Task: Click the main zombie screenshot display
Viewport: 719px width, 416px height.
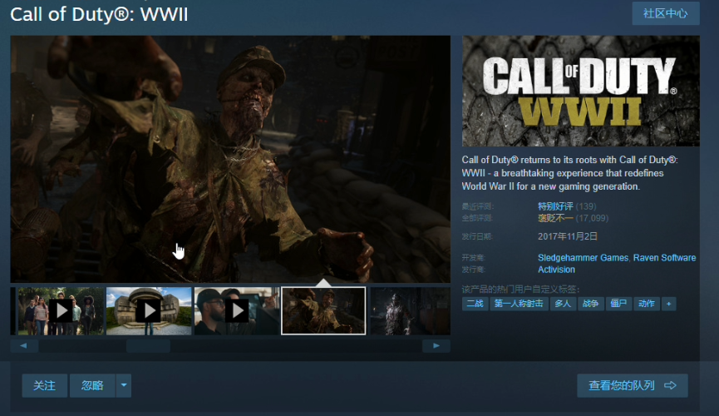Action: (230, 159)
